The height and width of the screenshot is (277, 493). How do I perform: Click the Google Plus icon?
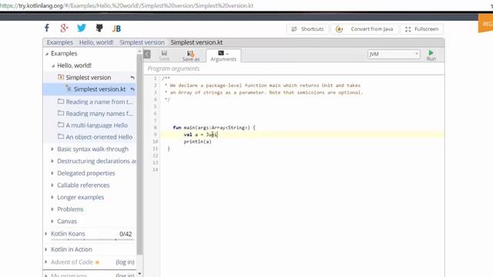[x=64, y=28]
